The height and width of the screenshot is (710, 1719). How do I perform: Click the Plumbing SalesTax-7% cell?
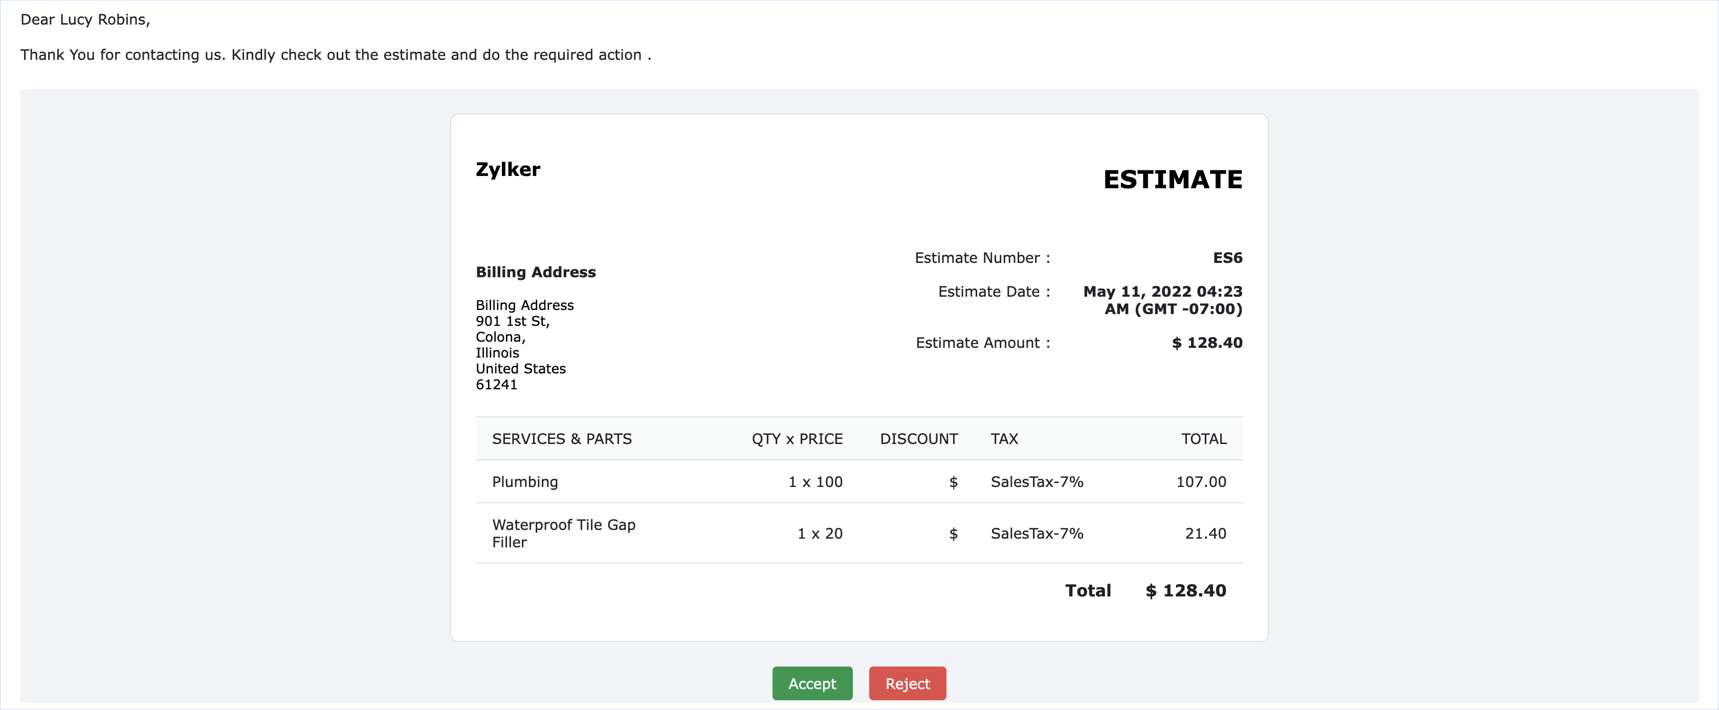[x=1037, y=482]
